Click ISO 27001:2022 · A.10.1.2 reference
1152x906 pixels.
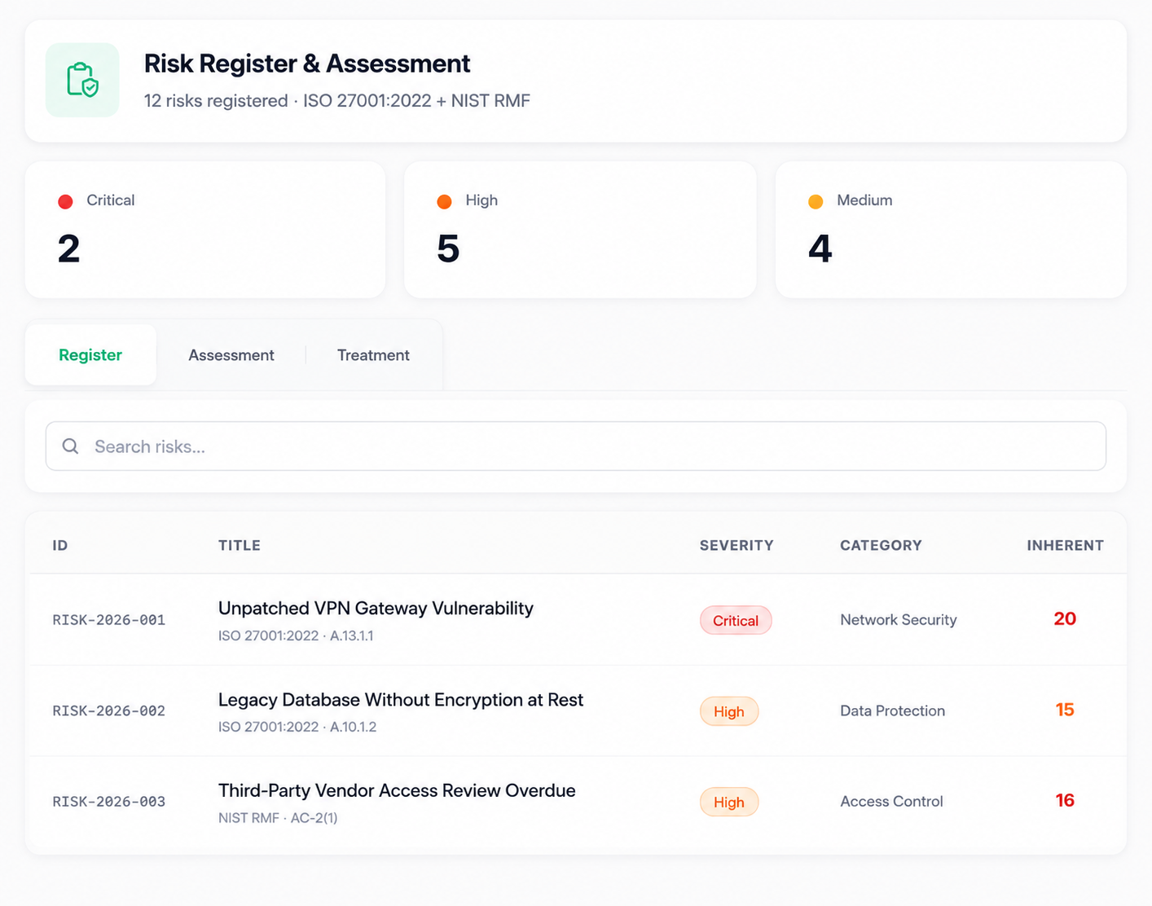297,728
